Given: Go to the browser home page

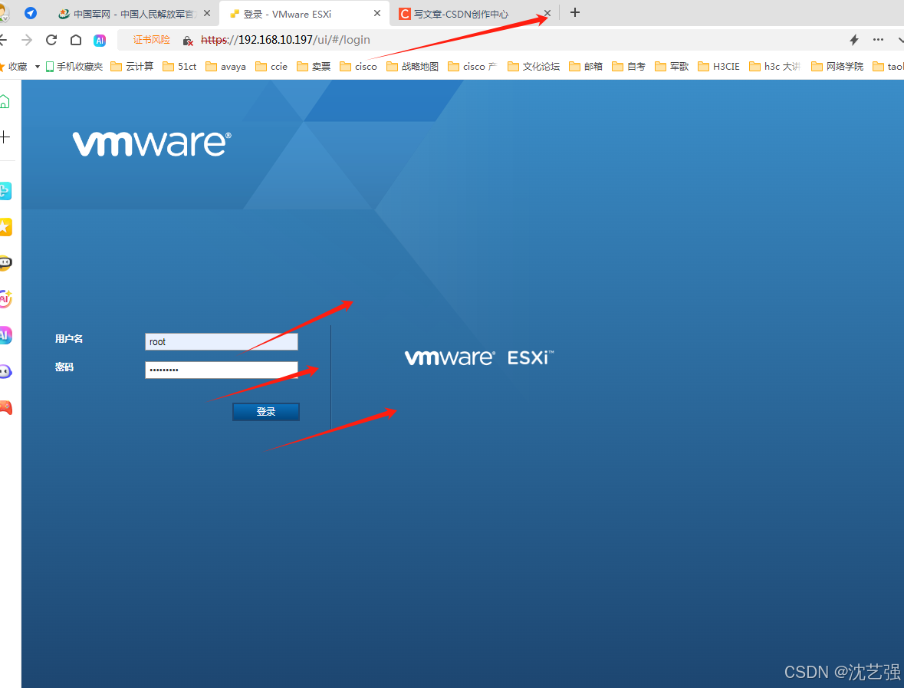Looking at the screenshot, I should (76, 40).
